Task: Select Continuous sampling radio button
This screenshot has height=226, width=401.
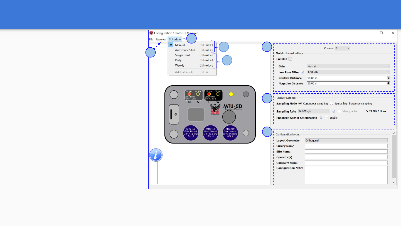Action: click(300, 103)
